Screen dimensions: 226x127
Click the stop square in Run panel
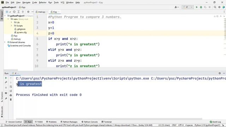(x=6, y=87)
